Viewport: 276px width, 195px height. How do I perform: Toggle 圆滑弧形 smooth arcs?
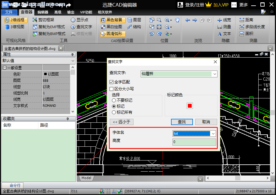pyautogui.click(x=113, y=34)
